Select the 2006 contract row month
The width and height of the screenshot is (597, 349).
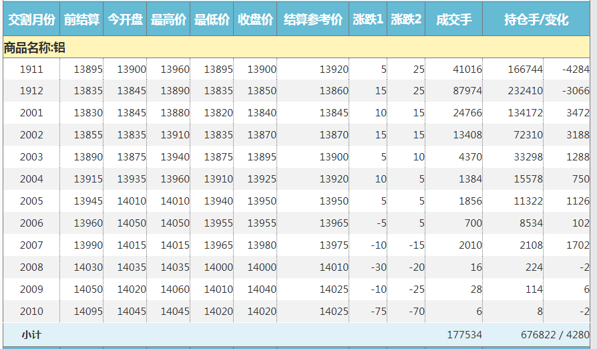[31, 223]
